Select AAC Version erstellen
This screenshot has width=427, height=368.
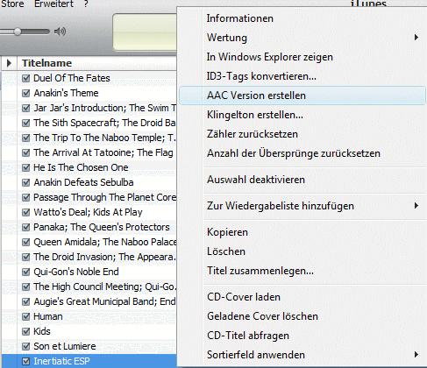click(x=302, y=96)
